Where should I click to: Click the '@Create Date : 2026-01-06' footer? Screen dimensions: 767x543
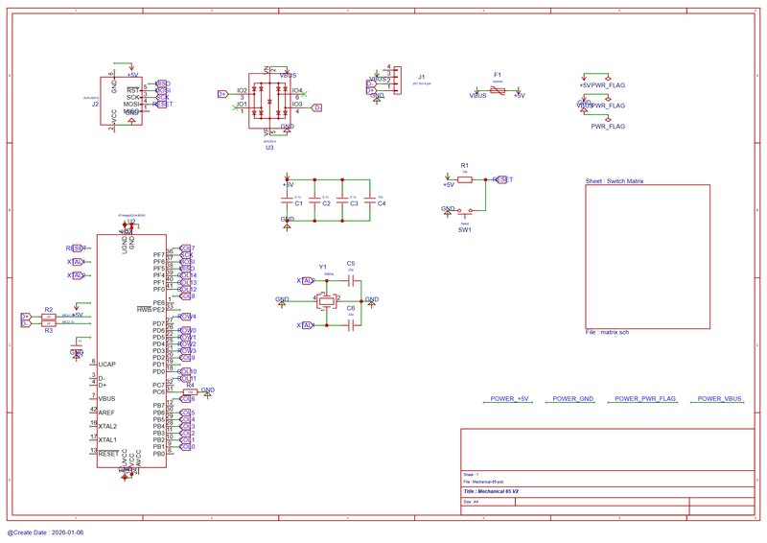coord(45,532)
